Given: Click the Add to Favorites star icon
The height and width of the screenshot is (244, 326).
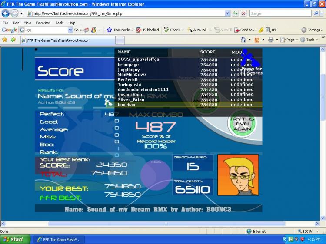Looking at the screenshot, I should (x=13, y=40).
